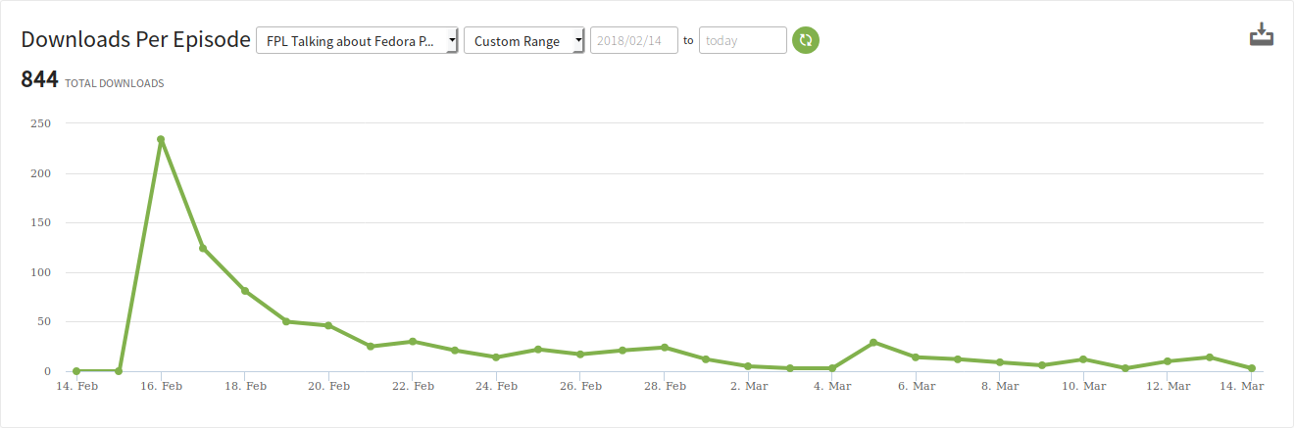Click the last data point at 14. Mar

pyautogui.click(x=1252, y=368)
